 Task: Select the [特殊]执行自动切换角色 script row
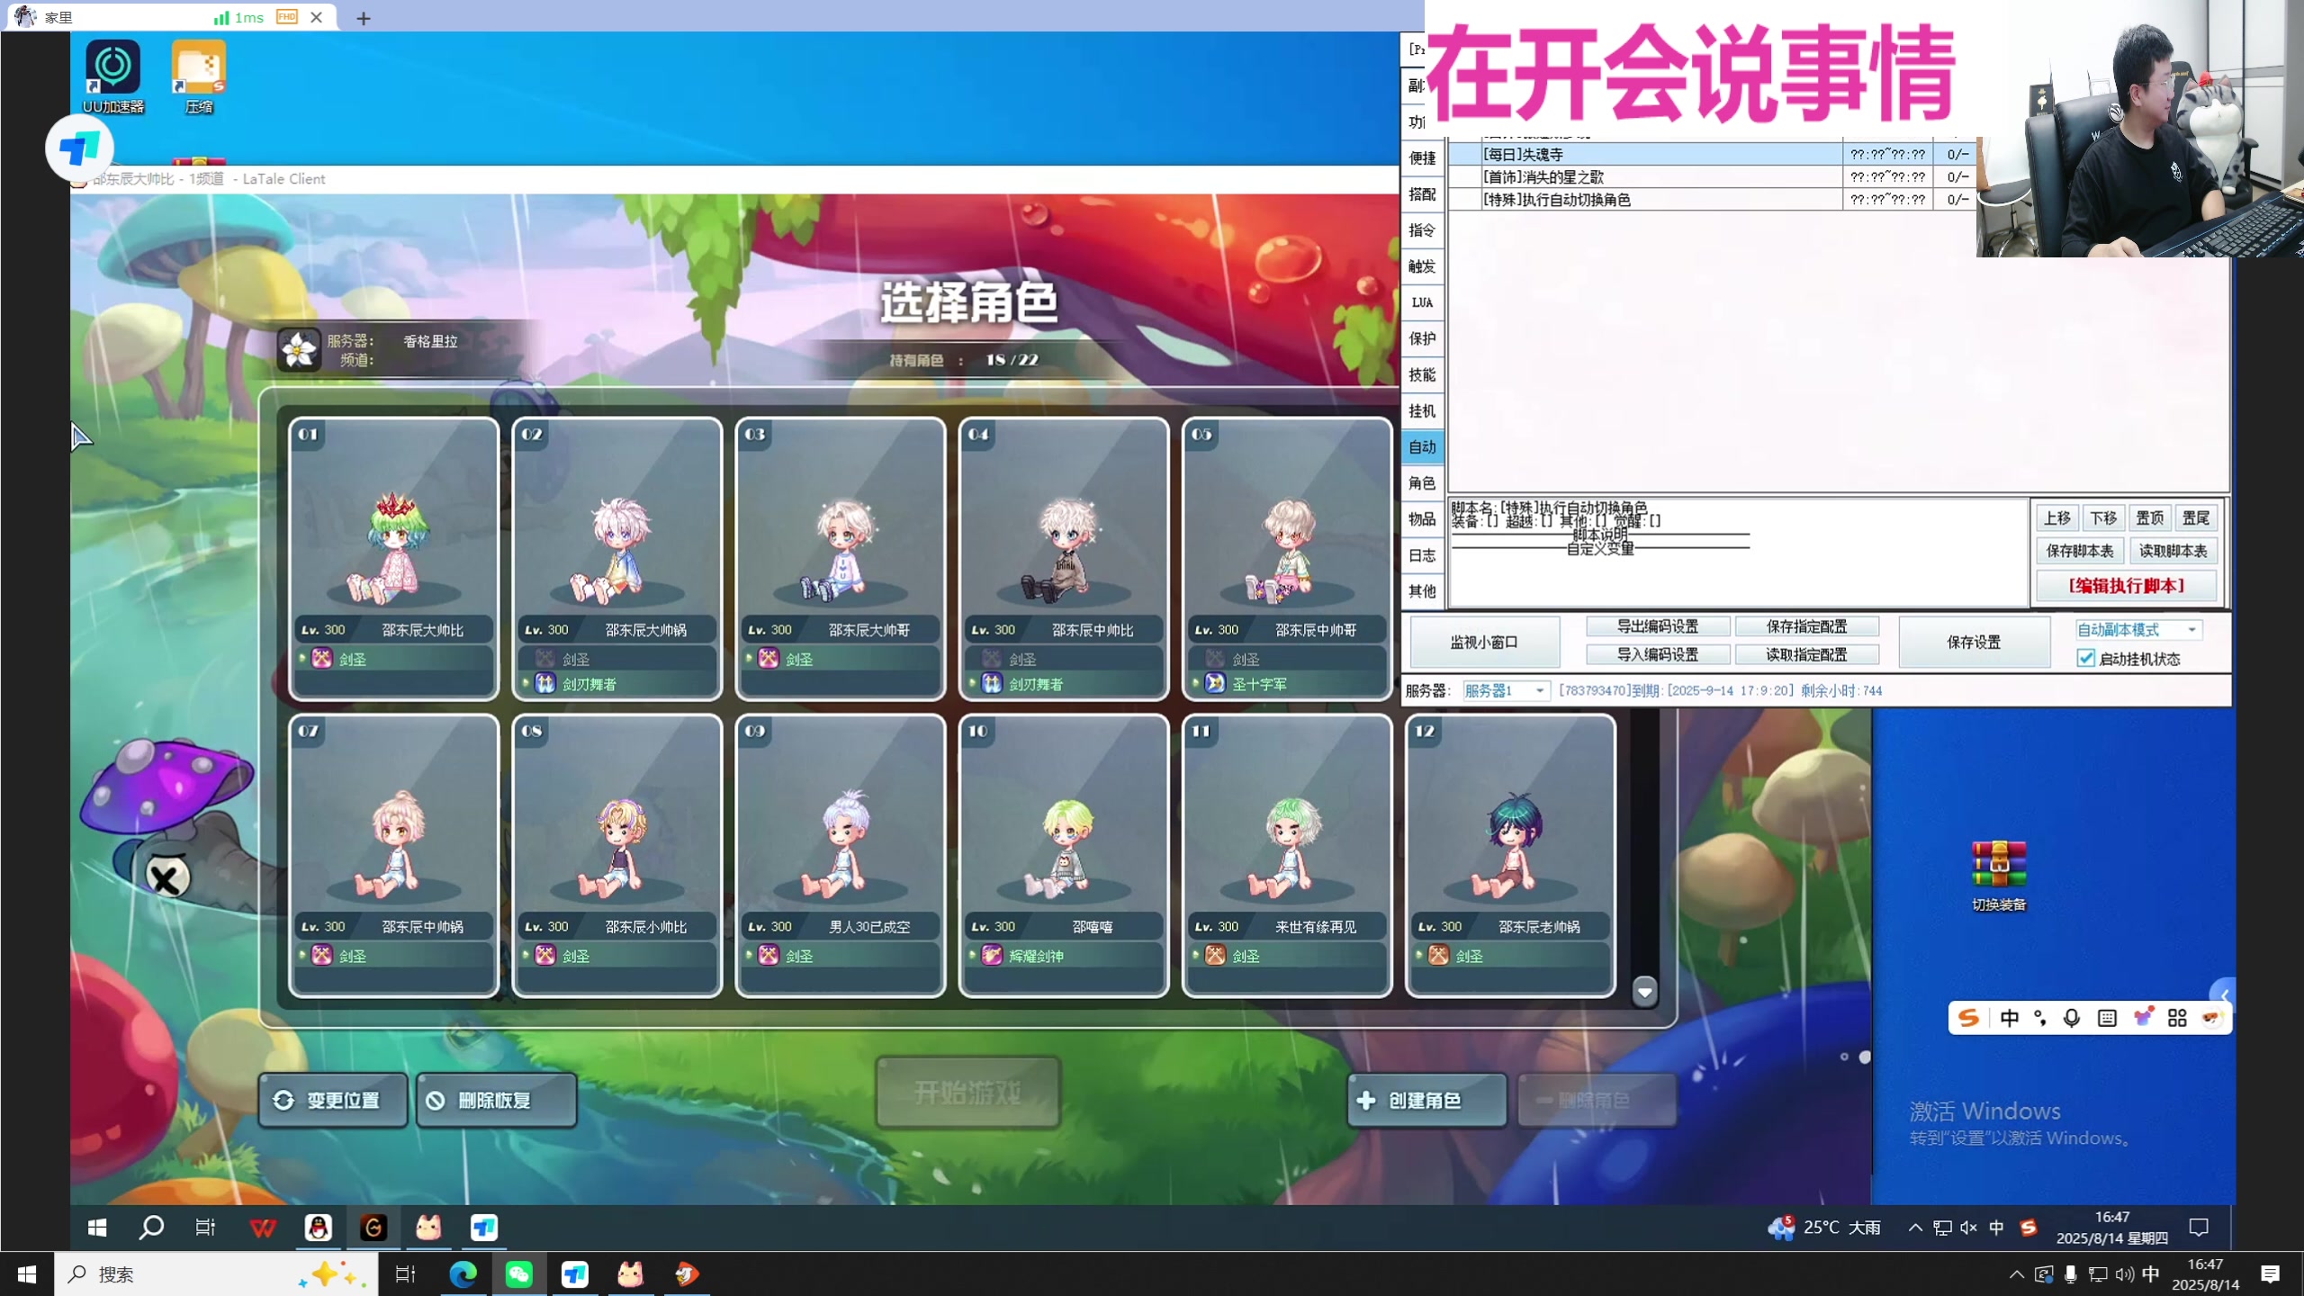(1711, 199)
